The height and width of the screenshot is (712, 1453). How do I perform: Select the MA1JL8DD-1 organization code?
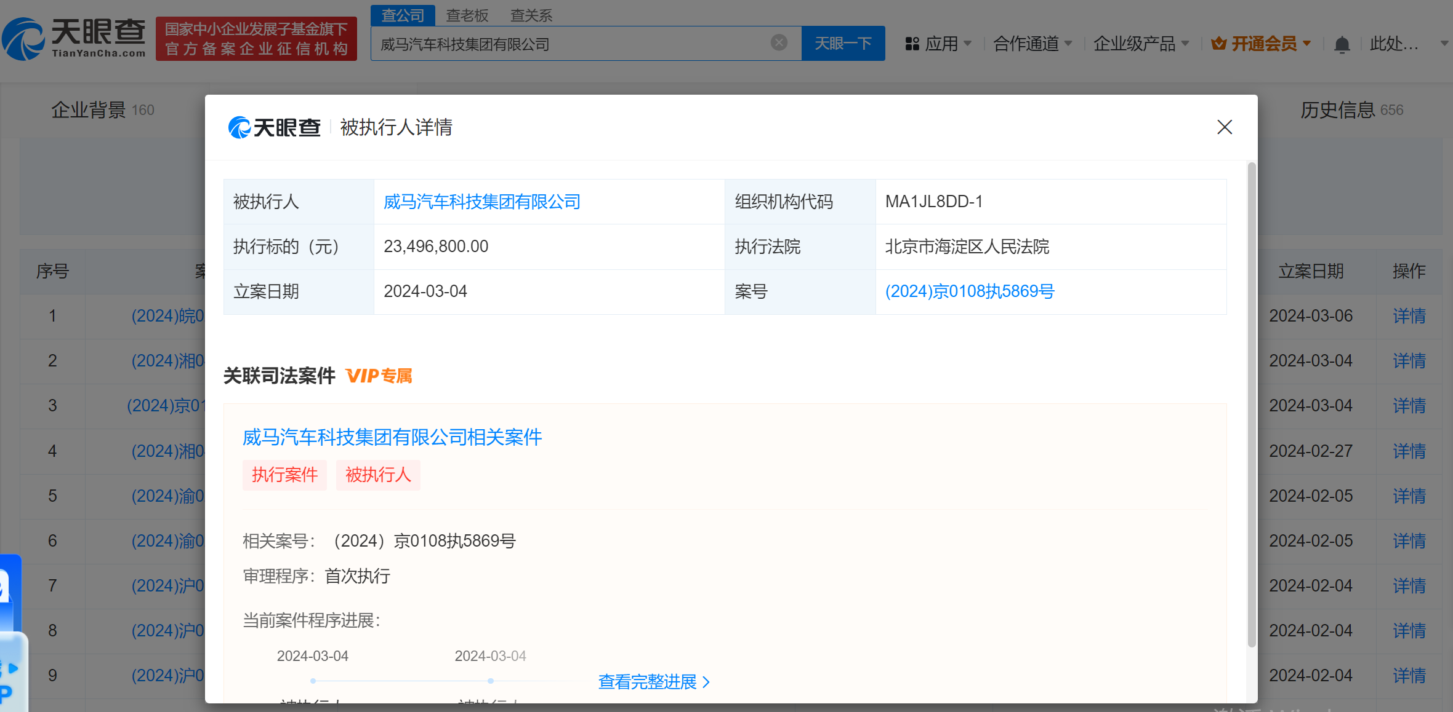[934, 202]
